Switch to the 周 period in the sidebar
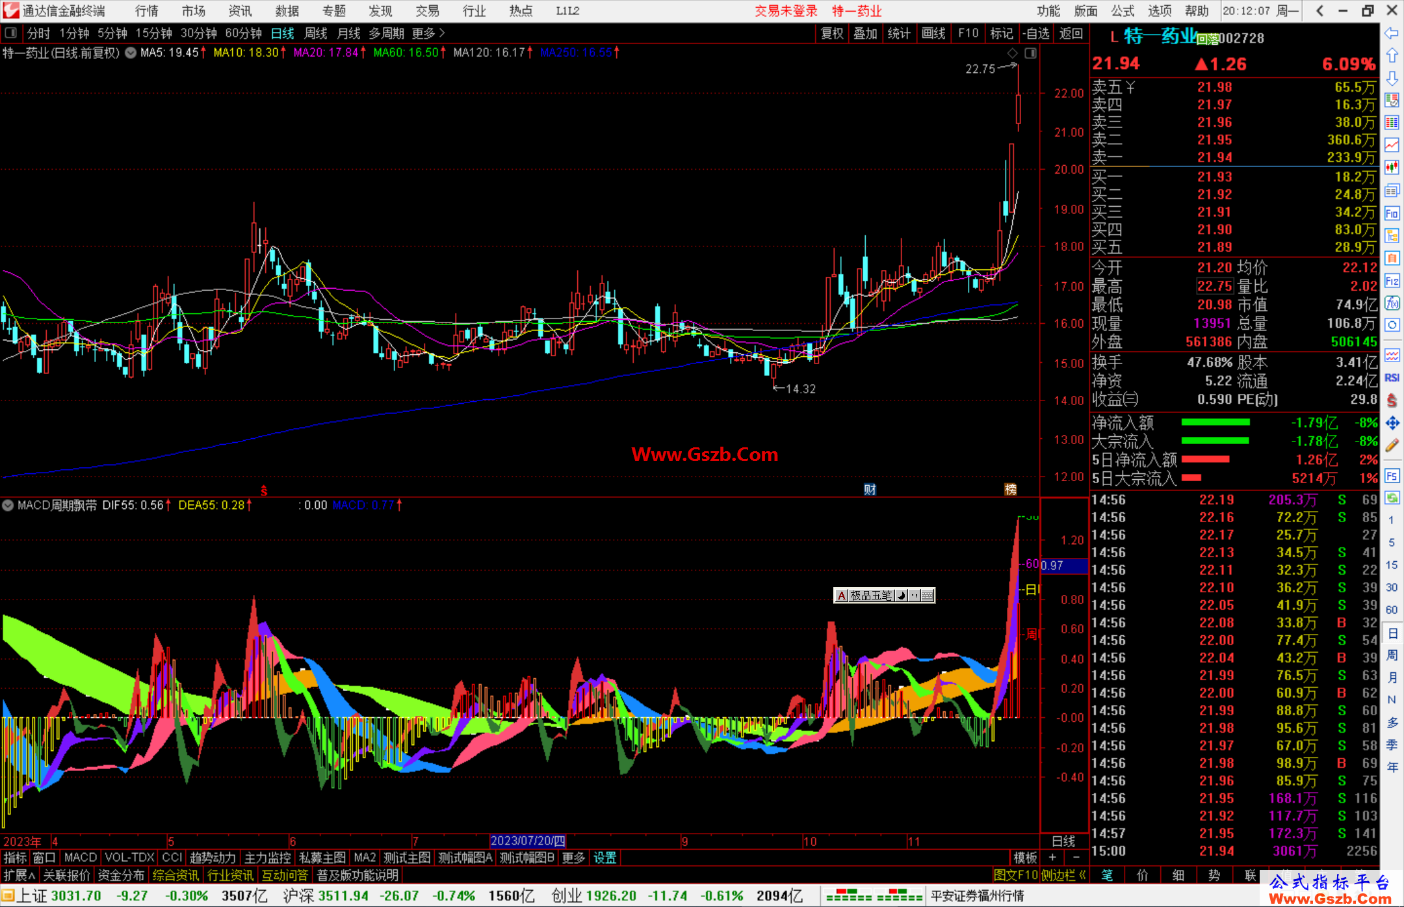Viewport: 1404px width, 907px height. [1392, 655]
